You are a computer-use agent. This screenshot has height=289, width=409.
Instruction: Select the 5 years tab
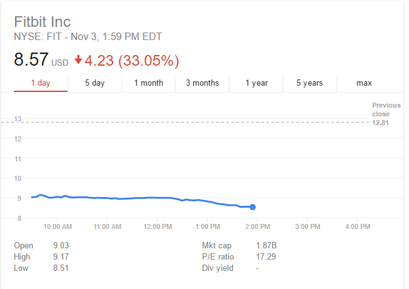(310, 83)
